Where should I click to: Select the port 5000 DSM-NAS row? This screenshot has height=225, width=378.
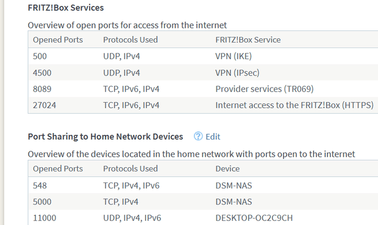coord(203,201)
